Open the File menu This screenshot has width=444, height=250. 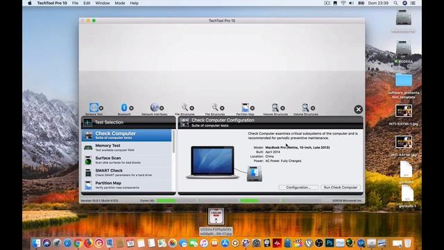pos(75,3)
